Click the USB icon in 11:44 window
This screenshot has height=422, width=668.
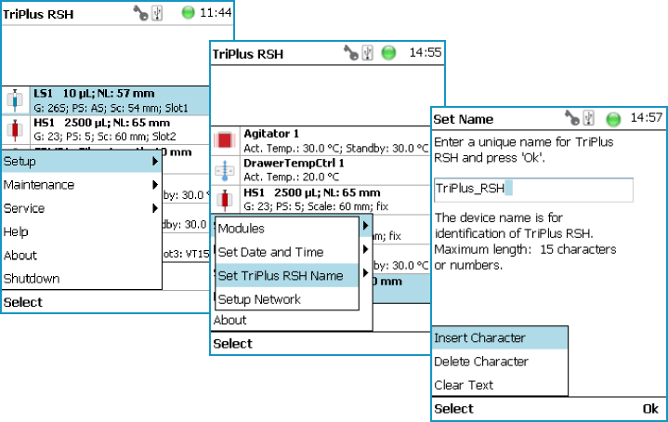[157, 13]
